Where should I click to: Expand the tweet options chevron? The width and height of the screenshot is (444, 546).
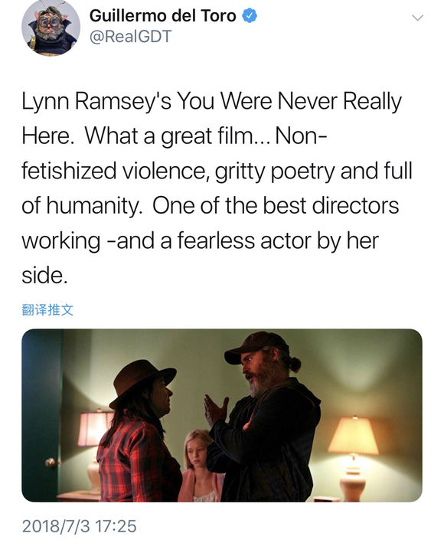pyautogui.click(x=417, y=18)
